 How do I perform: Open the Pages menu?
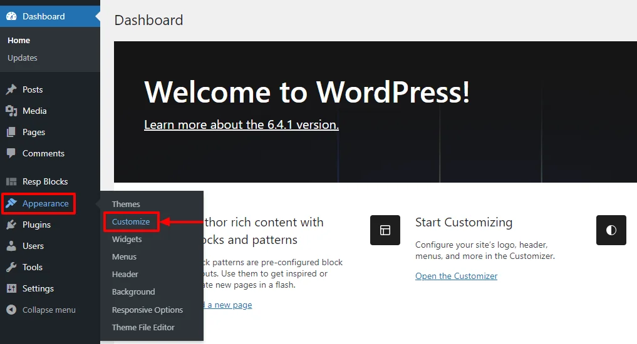[34, 132]
